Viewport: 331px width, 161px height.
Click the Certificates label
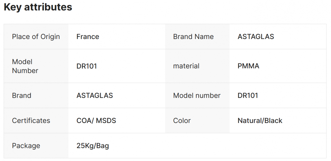click(31, 121)
